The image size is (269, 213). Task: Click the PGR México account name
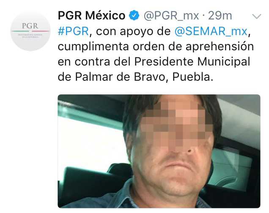[92, 15]
